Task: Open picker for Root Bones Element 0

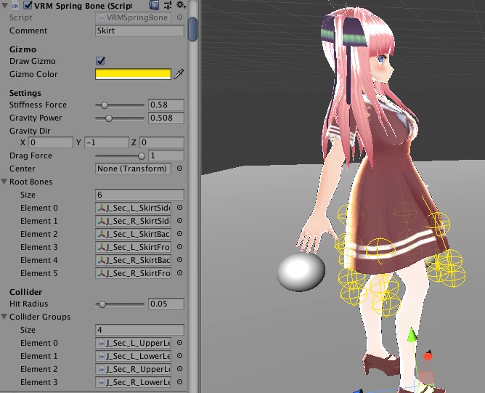Action: click(x=180, y=208)
